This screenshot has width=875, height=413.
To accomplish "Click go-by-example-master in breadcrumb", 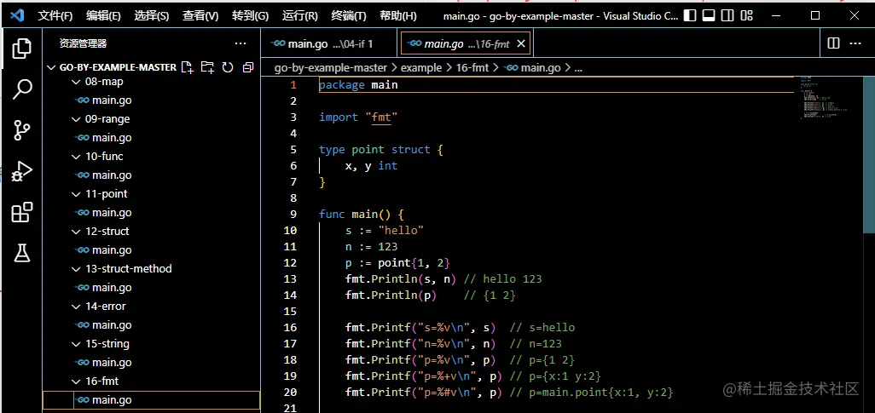I will 330,68.
